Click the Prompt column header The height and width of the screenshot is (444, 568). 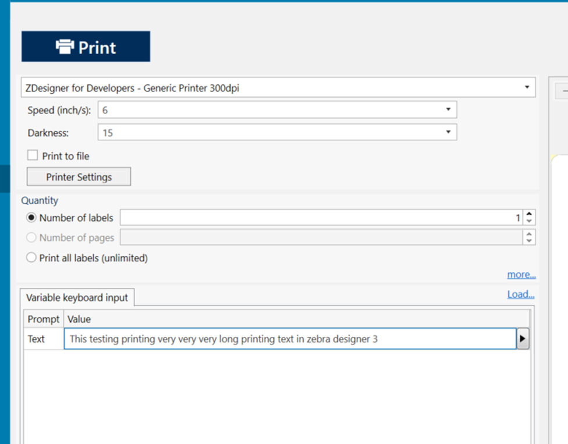(x=43, y=319)
